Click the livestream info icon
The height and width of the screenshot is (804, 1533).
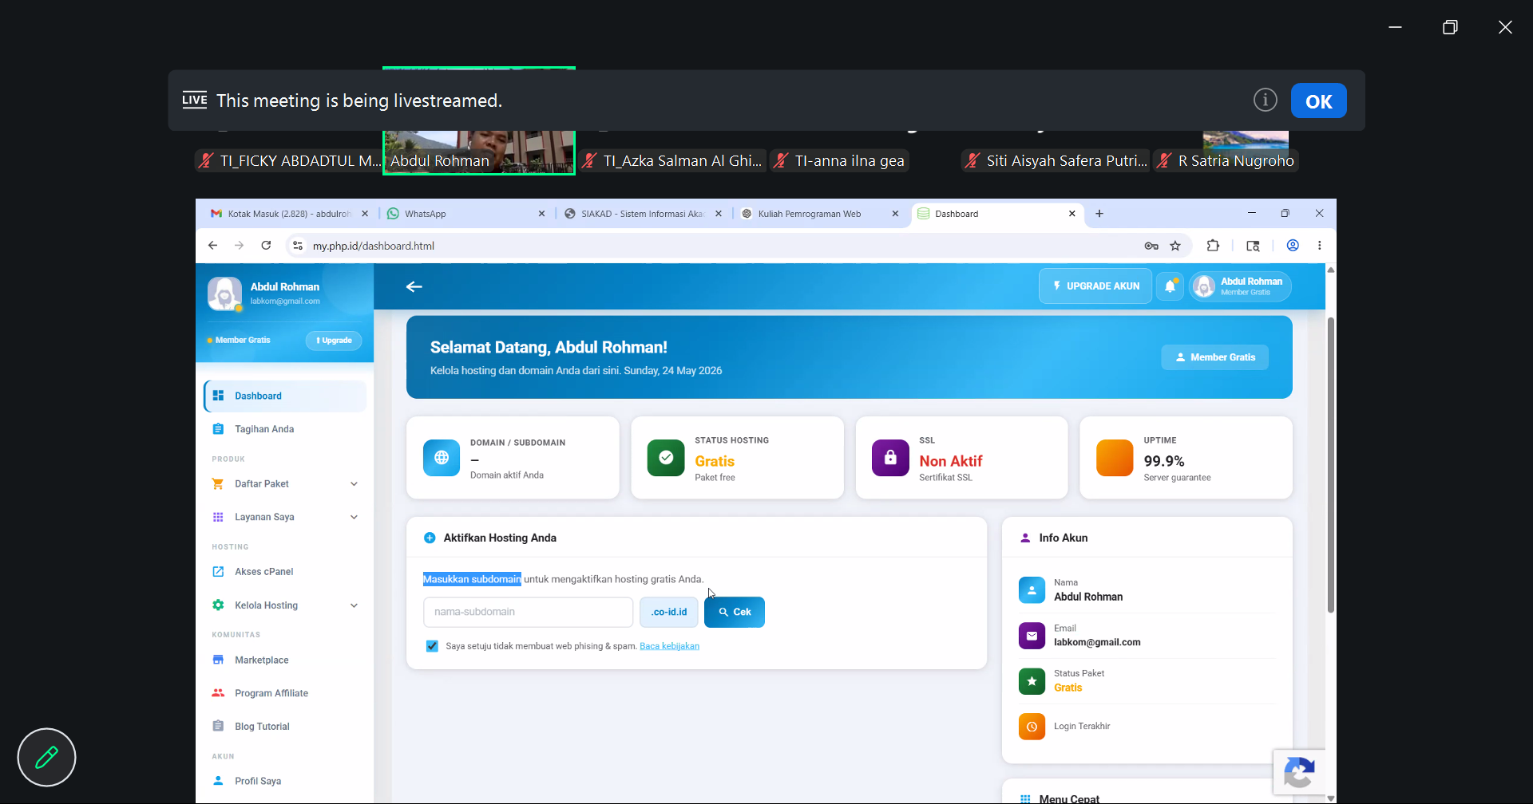click(x=1265, y=100)
